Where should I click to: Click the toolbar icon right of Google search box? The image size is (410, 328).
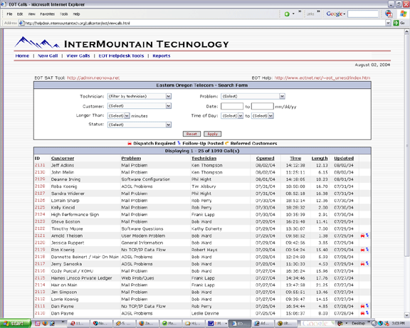click(389, 14)
